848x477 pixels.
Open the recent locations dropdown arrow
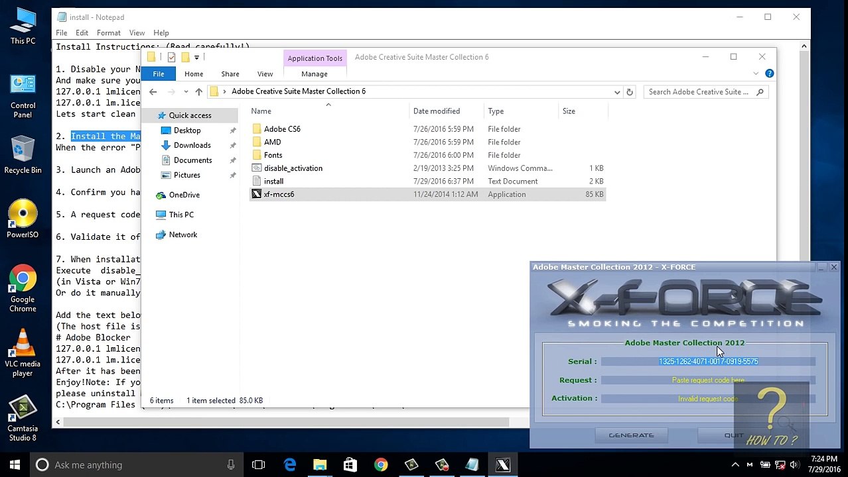[186, 92]
